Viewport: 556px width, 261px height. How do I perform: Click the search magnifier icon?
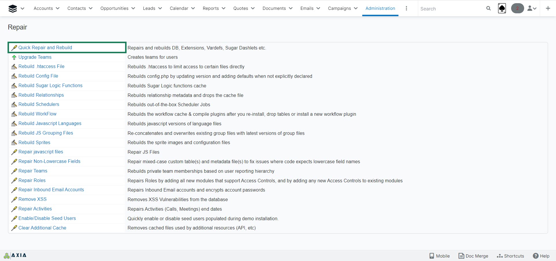click(489, 8)
